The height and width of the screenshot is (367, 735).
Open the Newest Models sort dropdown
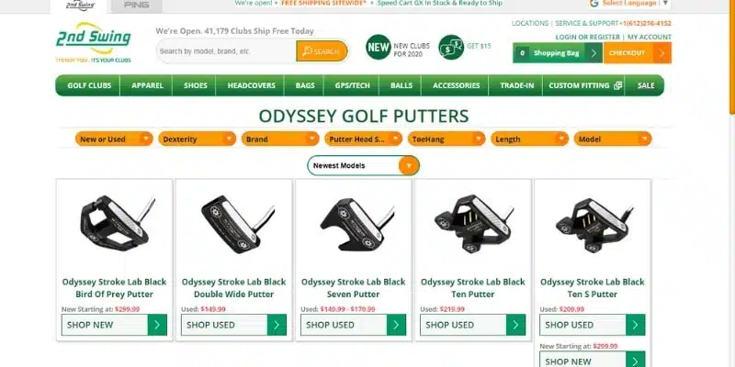pos(363,166)
